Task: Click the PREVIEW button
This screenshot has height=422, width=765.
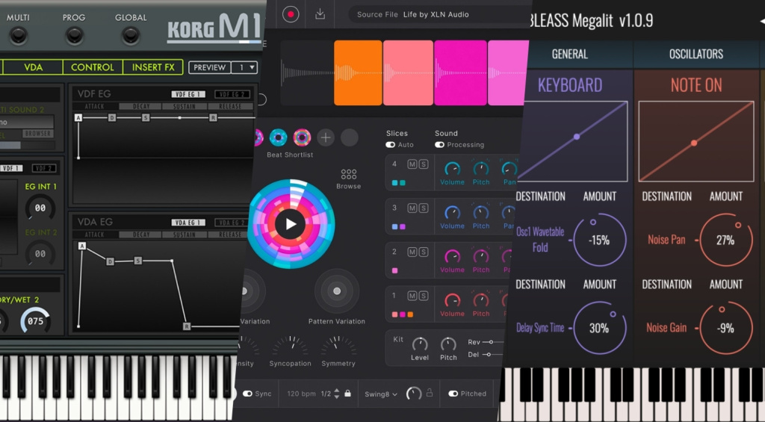Action: pos(208,67)
